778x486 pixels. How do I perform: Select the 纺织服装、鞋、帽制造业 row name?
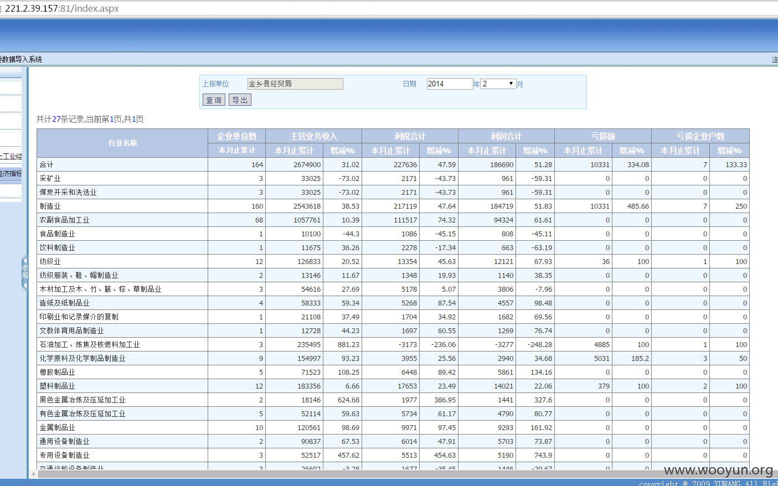coord(79,275)
